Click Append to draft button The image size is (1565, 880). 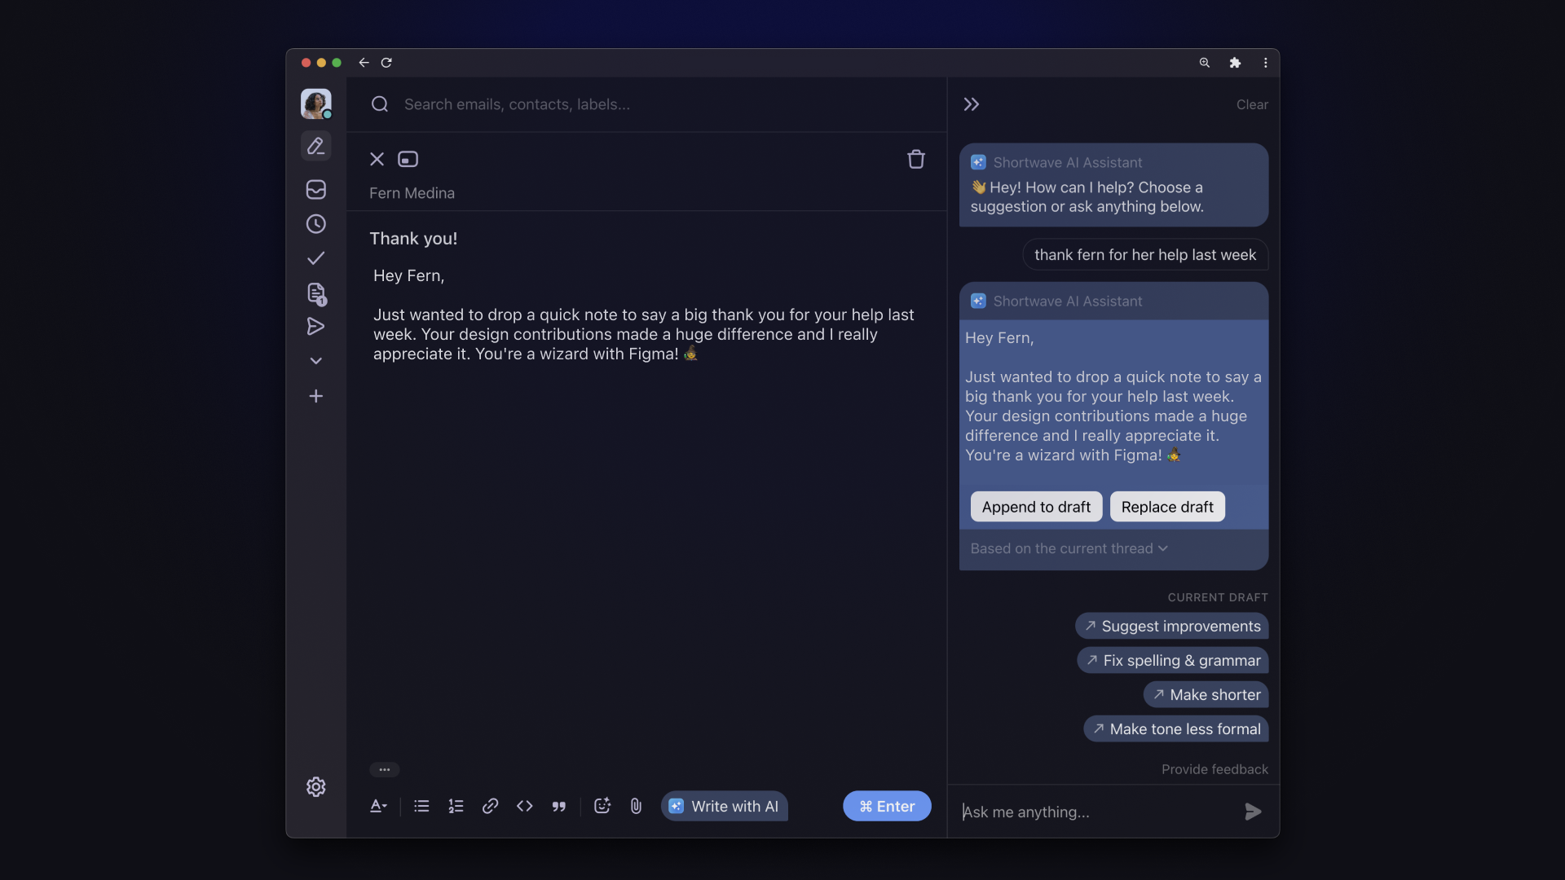pos(1036,506)
